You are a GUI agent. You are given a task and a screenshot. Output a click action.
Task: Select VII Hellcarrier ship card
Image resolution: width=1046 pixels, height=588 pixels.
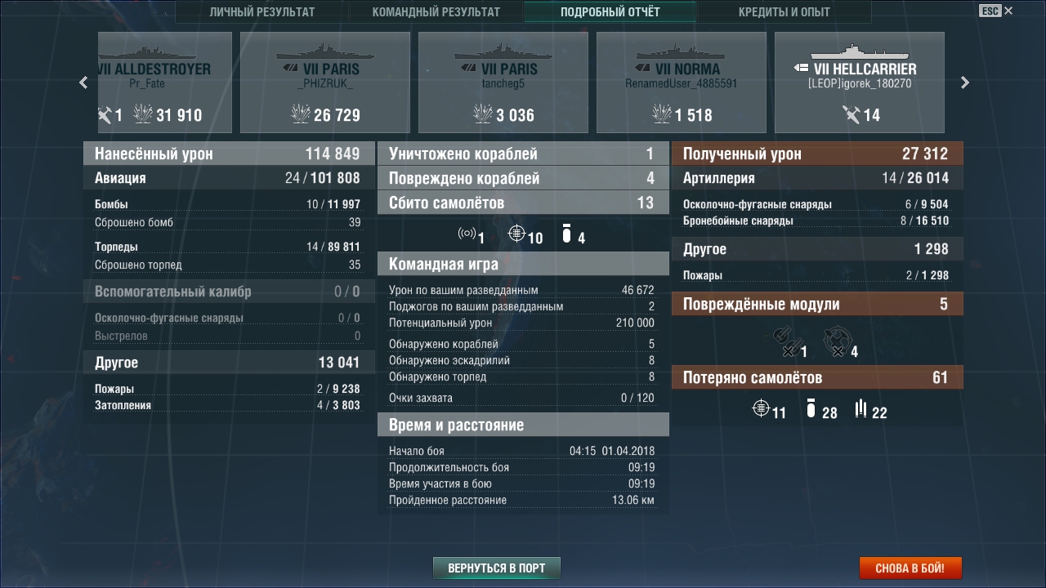pyautogui.click(x=860, y=82)
